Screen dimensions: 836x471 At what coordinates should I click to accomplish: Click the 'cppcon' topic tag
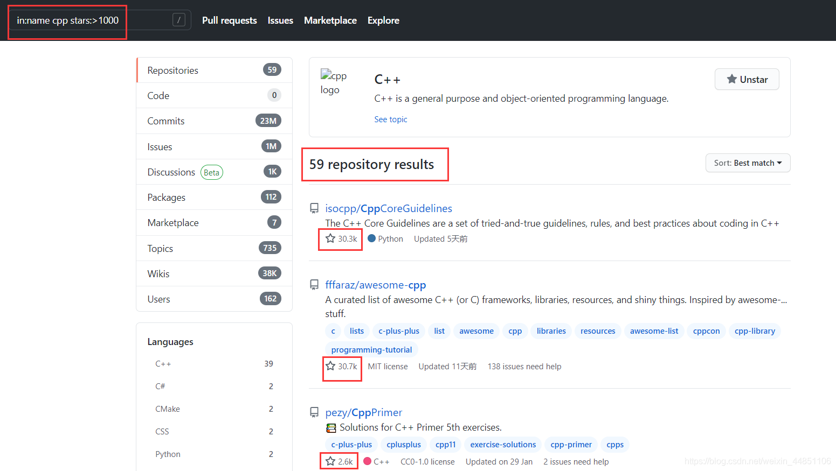[x=707, y=331]
